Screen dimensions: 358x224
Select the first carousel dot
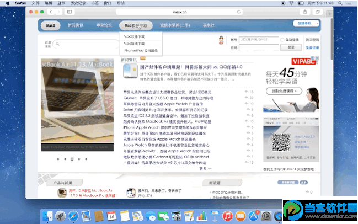point(58,159)
